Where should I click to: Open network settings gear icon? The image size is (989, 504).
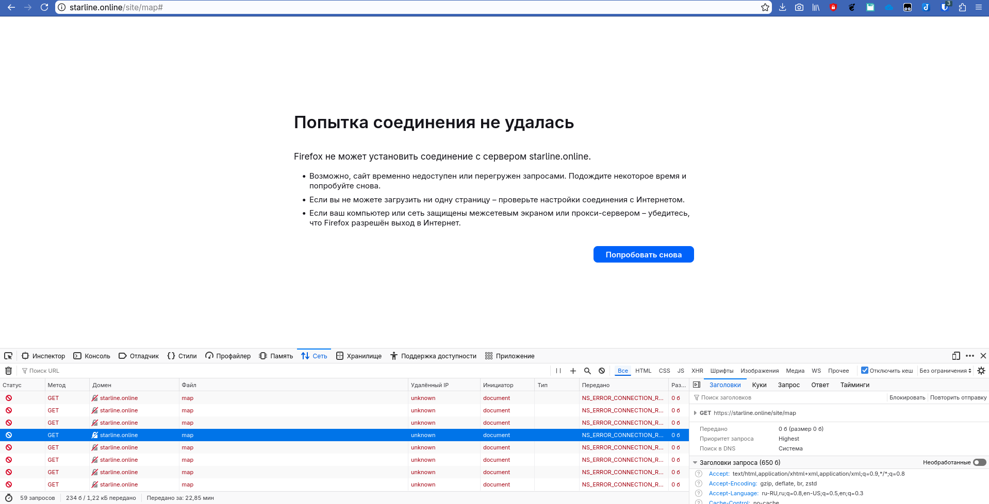(x=981, y=371)
